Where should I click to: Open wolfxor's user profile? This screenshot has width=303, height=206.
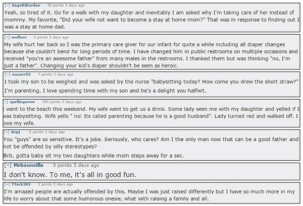click(x=19, y=37)
